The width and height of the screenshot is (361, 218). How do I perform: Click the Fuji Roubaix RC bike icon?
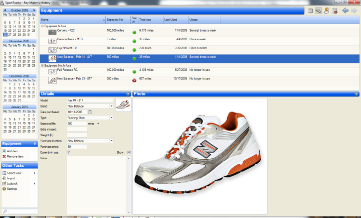click(52, 72)
